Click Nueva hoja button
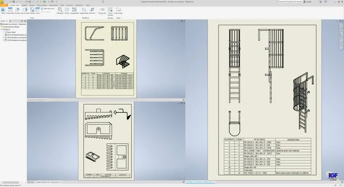The width and height of the screenshot is (344, 187). [118, 10]
